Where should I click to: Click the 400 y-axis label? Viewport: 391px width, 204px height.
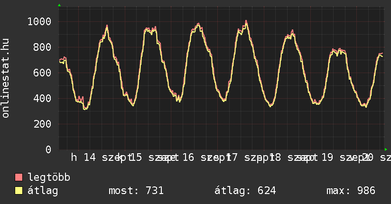42,99
